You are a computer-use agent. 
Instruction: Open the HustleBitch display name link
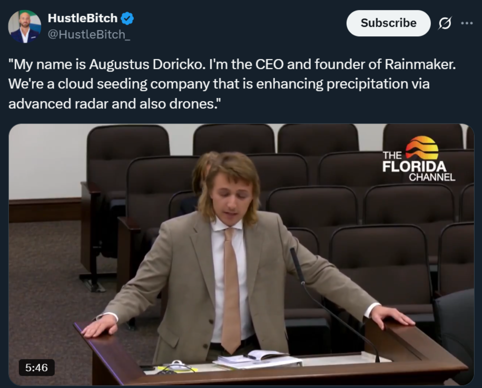pos(83,18)
